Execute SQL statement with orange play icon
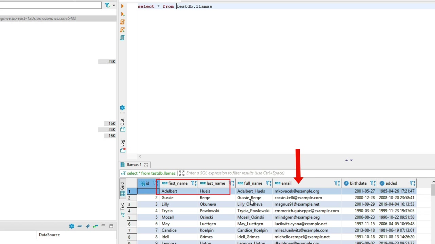The width and height of the screenshot is (435, 244). 122,6
